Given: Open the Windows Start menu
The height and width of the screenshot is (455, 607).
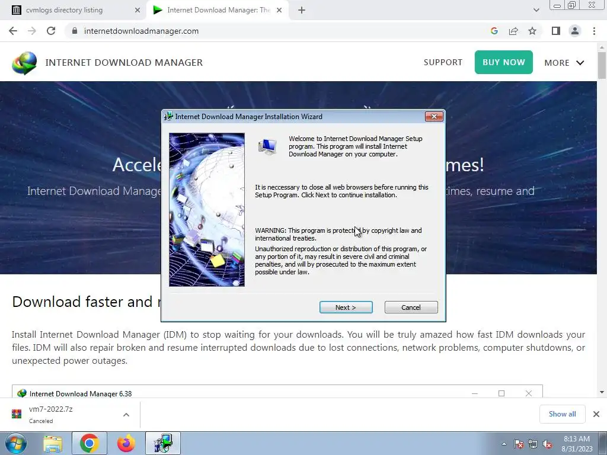Looking at the screenshot, I should pos(15,443).
